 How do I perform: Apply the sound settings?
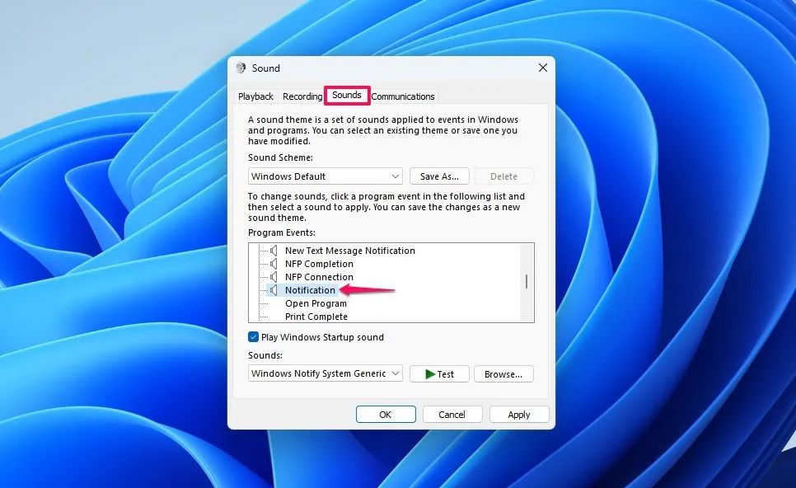pyautogui.click(x=519, y=414)
